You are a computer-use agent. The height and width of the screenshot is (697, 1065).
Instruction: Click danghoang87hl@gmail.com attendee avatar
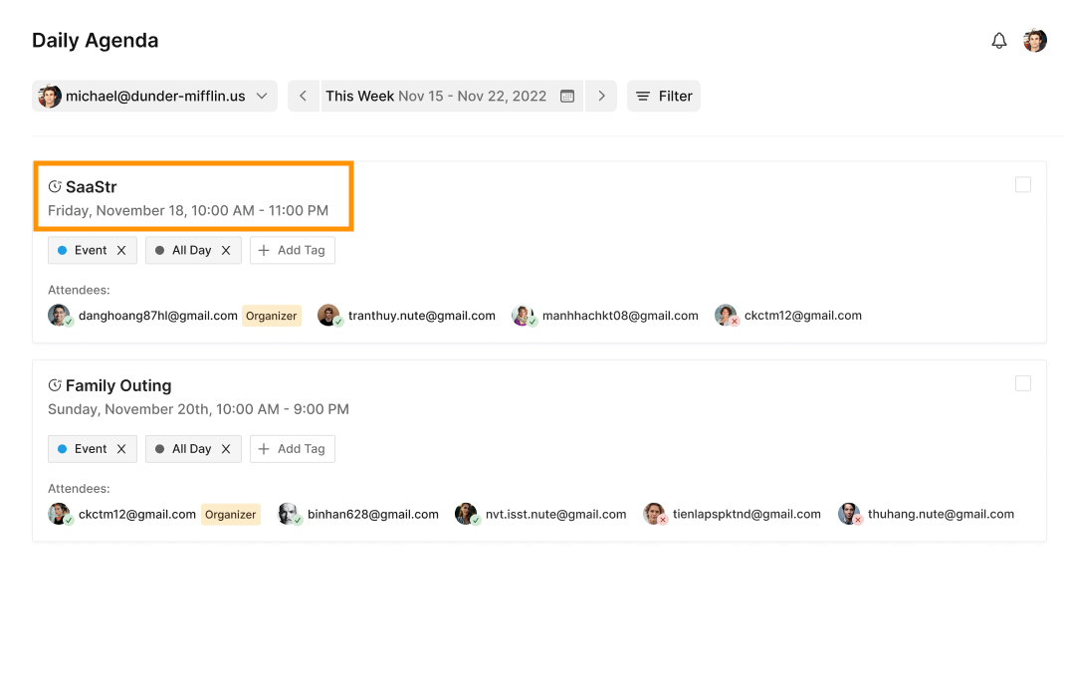(59, 316)
